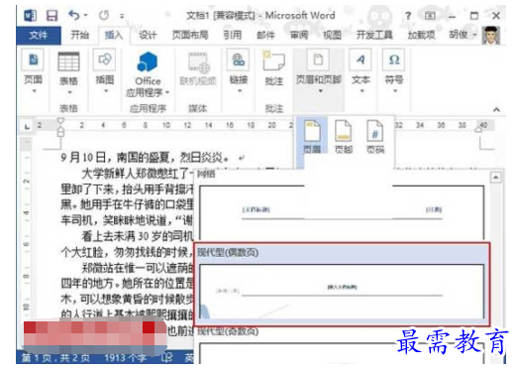Click the proofing check icon in status bar
Screen dimensions: 517x373
[166, 357]
